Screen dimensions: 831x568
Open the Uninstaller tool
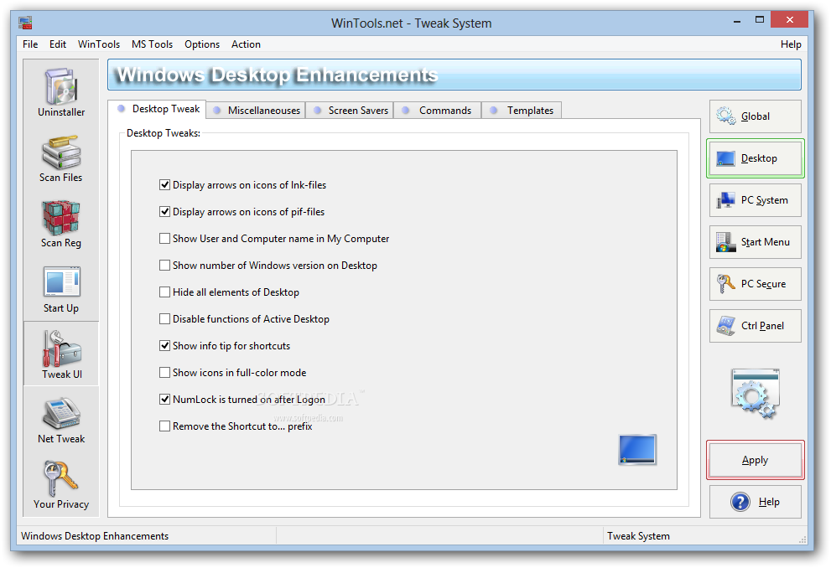61,92
